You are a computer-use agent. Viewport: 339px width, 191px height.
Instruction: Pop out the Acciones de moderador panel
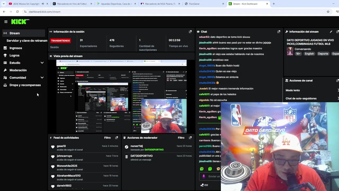[190, 138]
